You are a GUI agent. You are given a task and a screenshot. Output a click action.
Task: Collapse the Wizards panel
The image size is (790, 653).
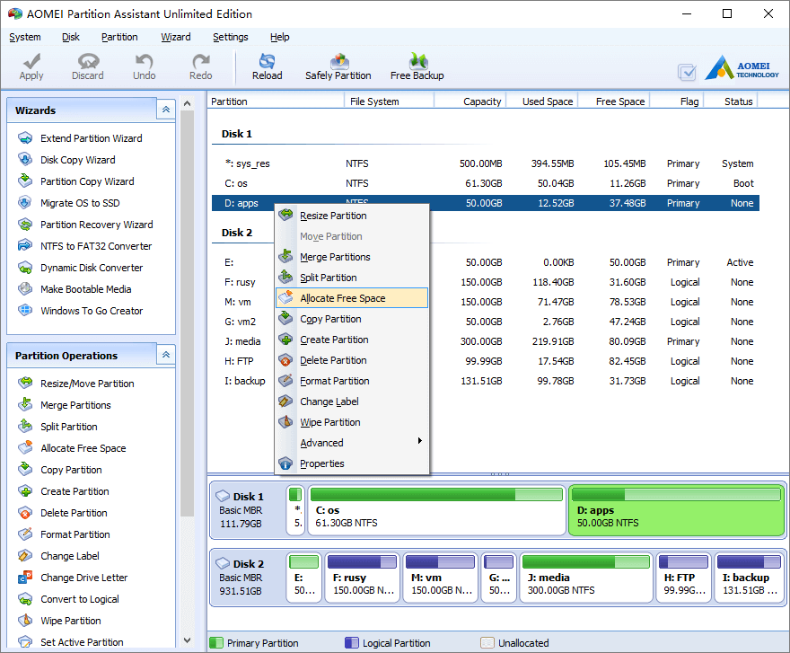coord(164,109)
